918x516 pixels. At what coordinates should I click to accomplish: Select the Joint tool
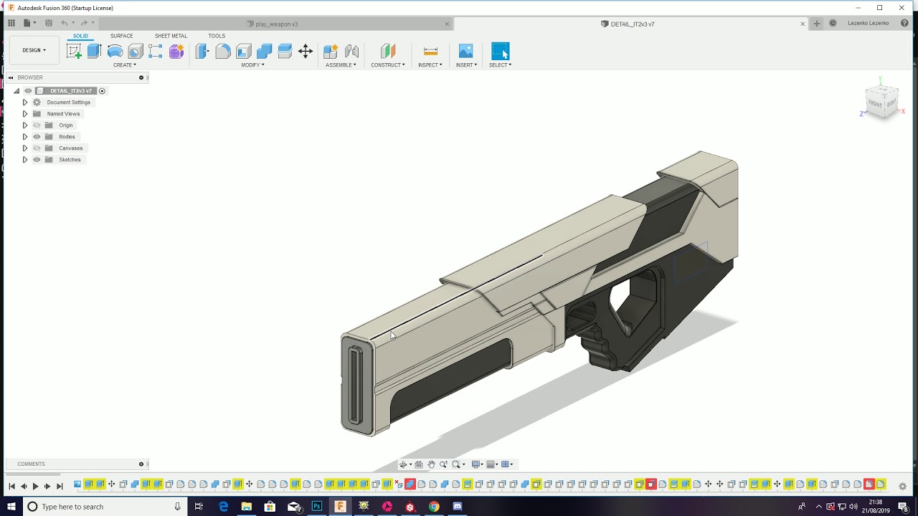[351, 51]
